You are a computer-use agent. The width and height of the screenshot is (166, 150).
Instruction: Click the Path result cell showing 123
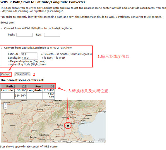pyautogui.click(x=21, y=86)
